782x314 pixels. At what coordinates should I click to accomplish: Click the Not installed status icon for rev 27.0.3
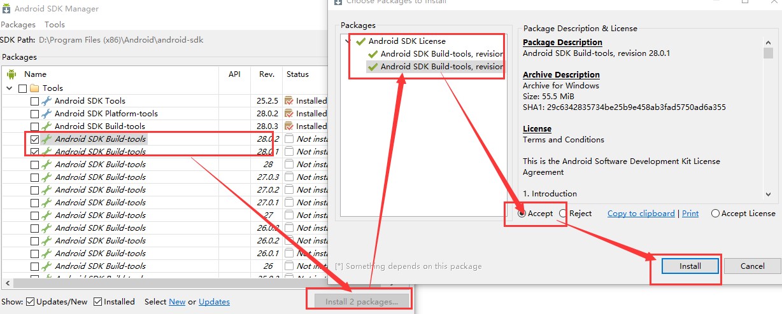(x=289, y=177)
